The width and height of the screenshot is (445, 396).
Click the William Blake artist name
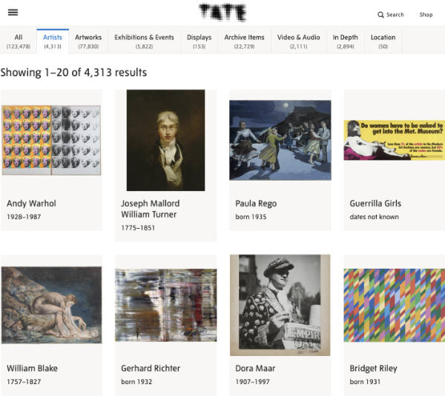[x=32, y=368]
